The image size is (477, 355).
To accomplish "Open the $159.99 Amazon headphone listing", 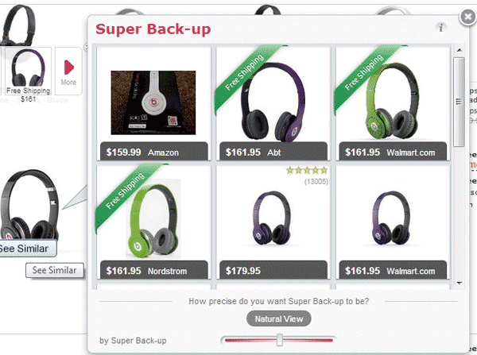I will click(x=153, y=103).
